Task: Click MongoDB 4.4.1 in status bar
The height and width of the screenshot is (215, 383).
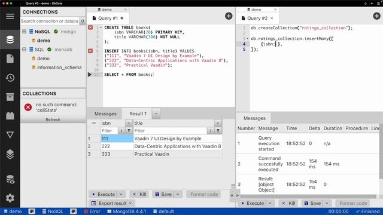Action: 127,211
